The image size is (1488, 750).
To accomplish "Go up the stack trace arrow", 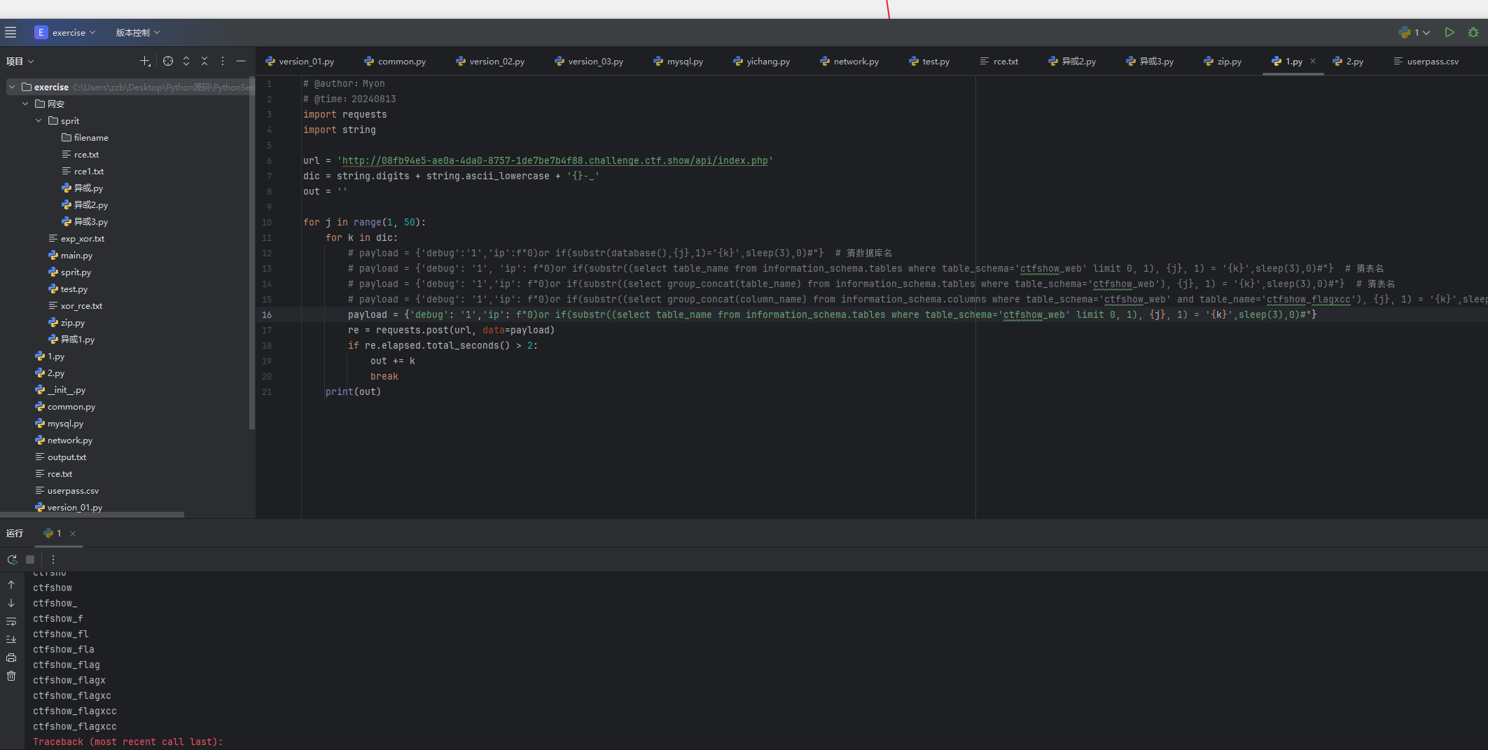I will pyautogui.click(x=11, y=584).
